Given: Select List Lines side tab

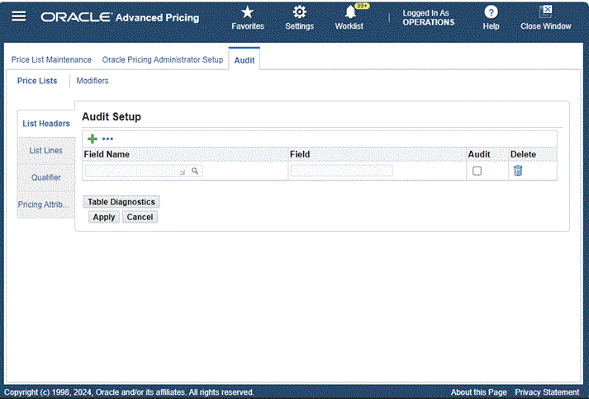Looking at the screenshot, I should pos(45,150).
